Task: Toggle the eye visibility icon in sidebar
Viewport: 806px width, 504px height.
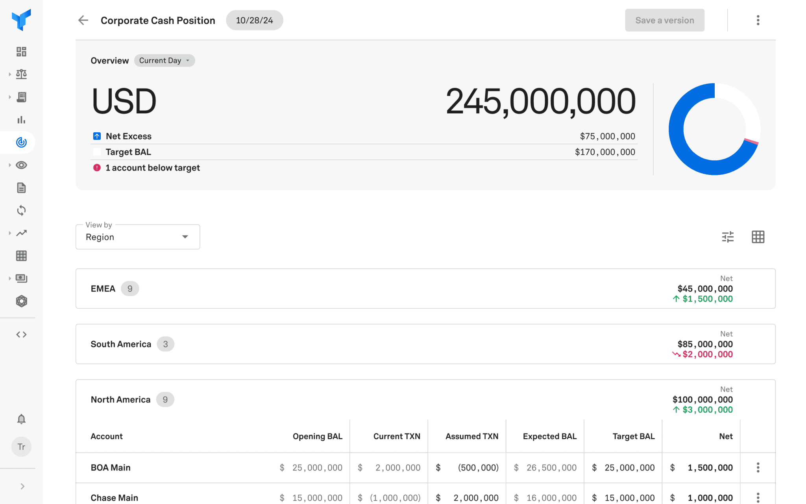Action: pos(21,165)
